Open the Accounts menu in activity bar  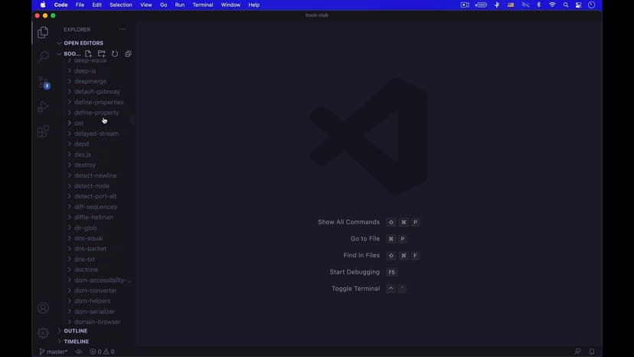[x=43, y=308]
